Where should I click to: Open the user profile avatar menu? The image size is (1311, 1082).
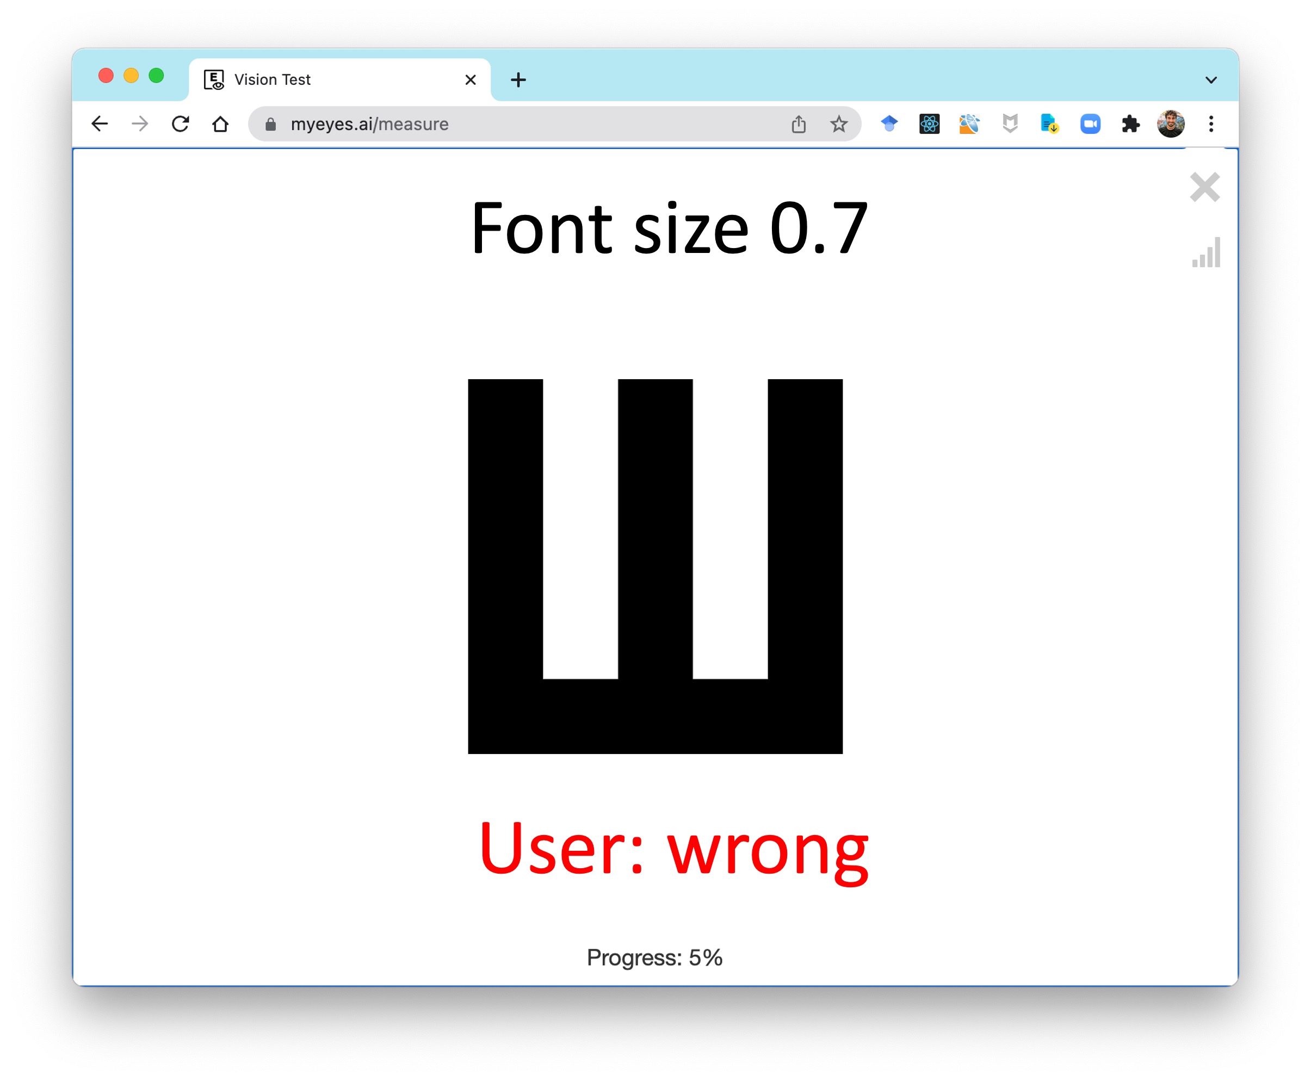pyautogui.click(x=1170, y=124)
